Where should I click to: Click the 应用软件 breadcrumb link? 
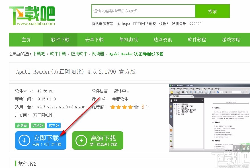79,54
